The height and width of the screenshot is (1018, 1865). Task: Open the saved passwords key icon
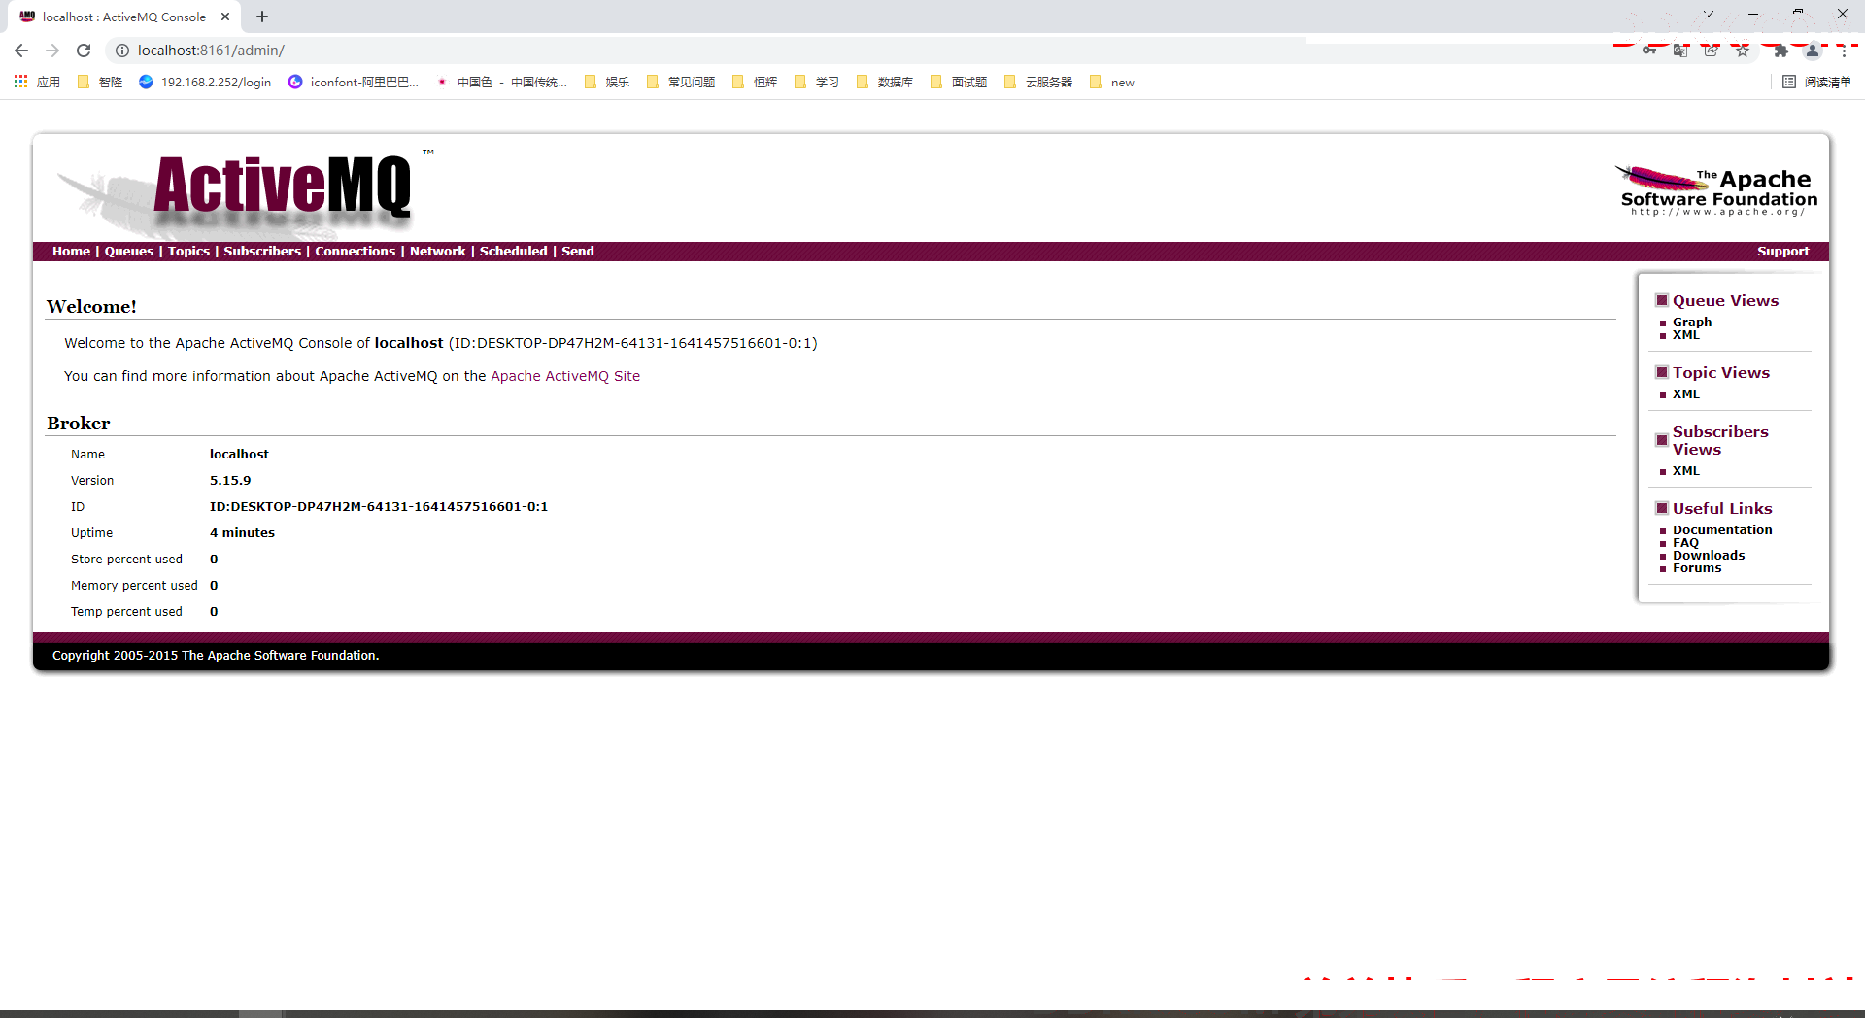tap(1649, 51)
